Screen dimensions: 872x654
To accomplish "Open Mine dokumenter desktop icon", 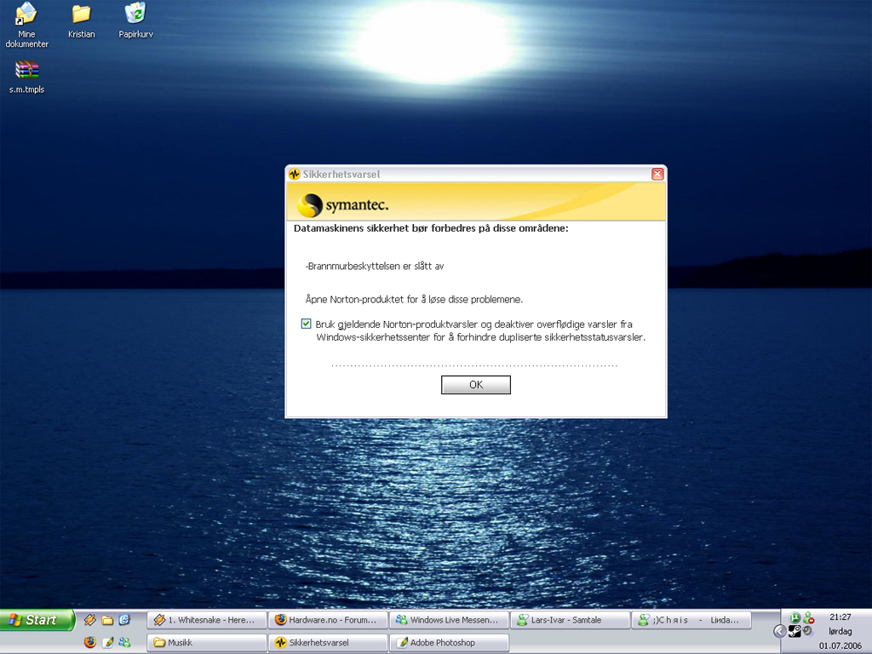I will click(26, 25).
